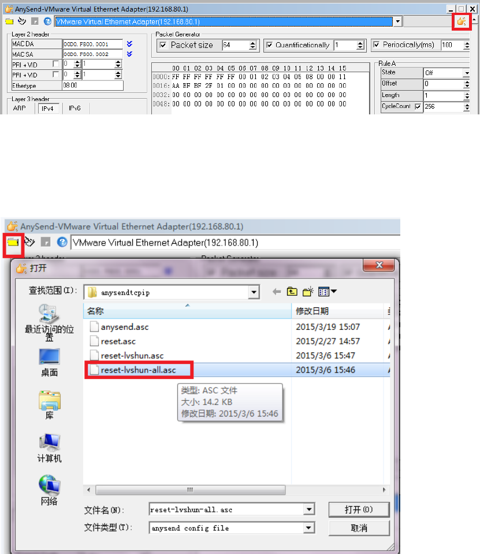Click the horizontal scrollbar thumb in the file list
The width and height of the screenshot is (480, 554).
191,490
